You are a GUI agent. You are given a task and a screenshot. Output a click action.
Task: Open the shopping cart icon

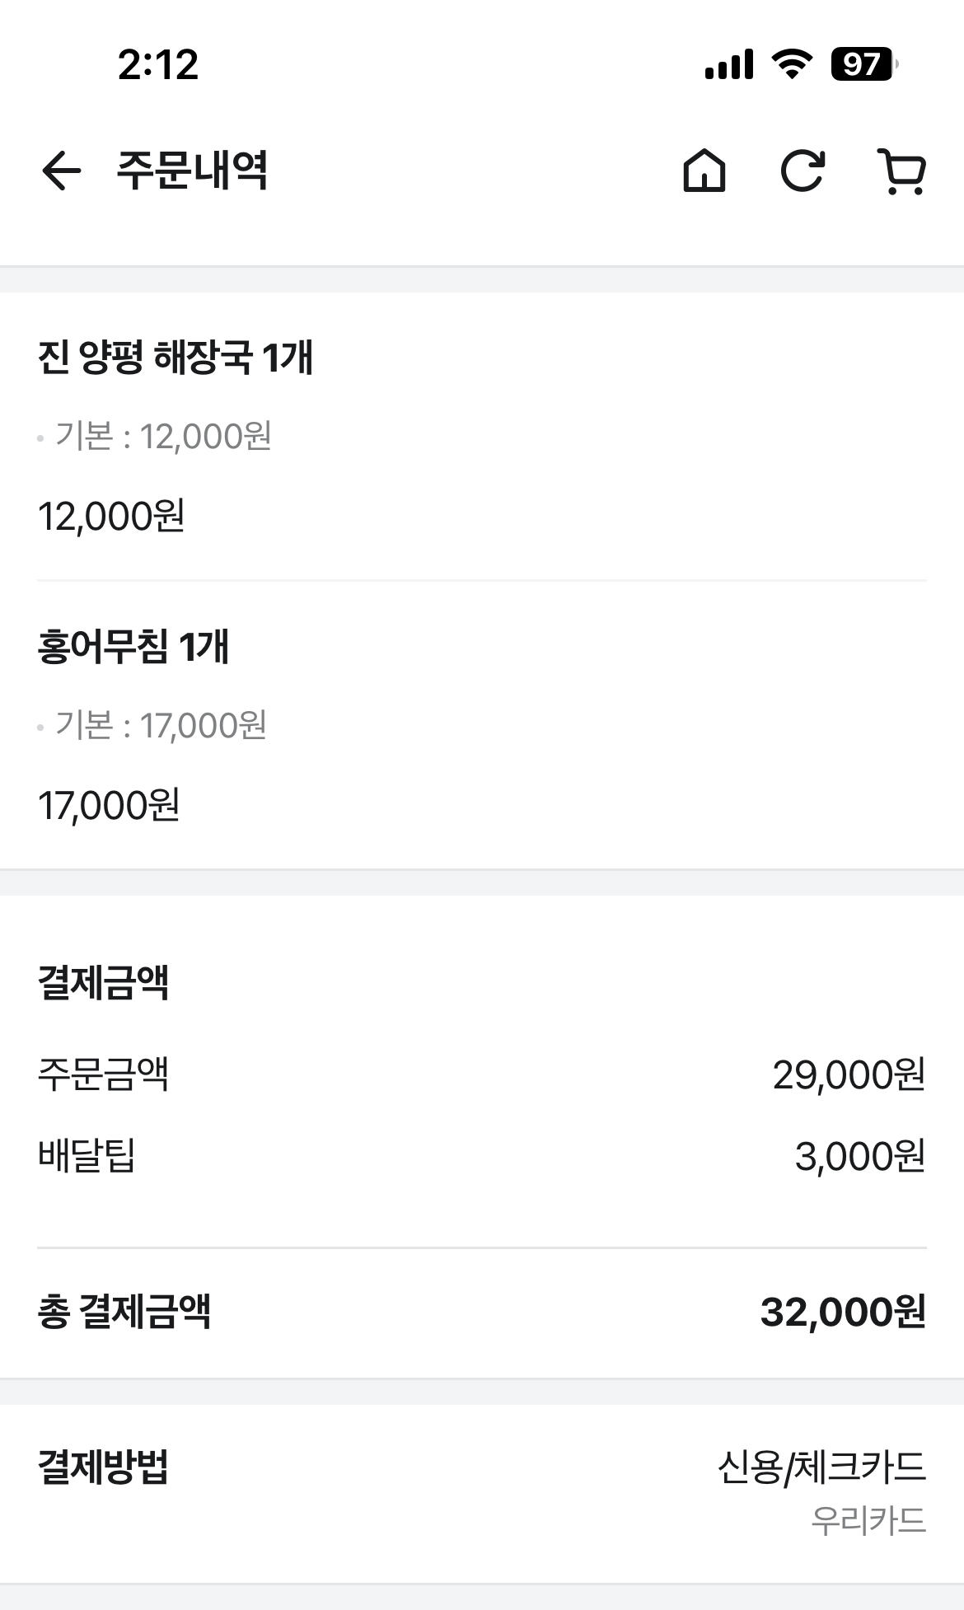[901, 171]
